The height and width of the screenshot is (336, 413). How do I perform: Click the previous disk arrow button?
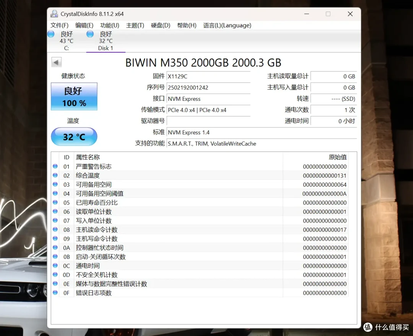coord(56,62)
